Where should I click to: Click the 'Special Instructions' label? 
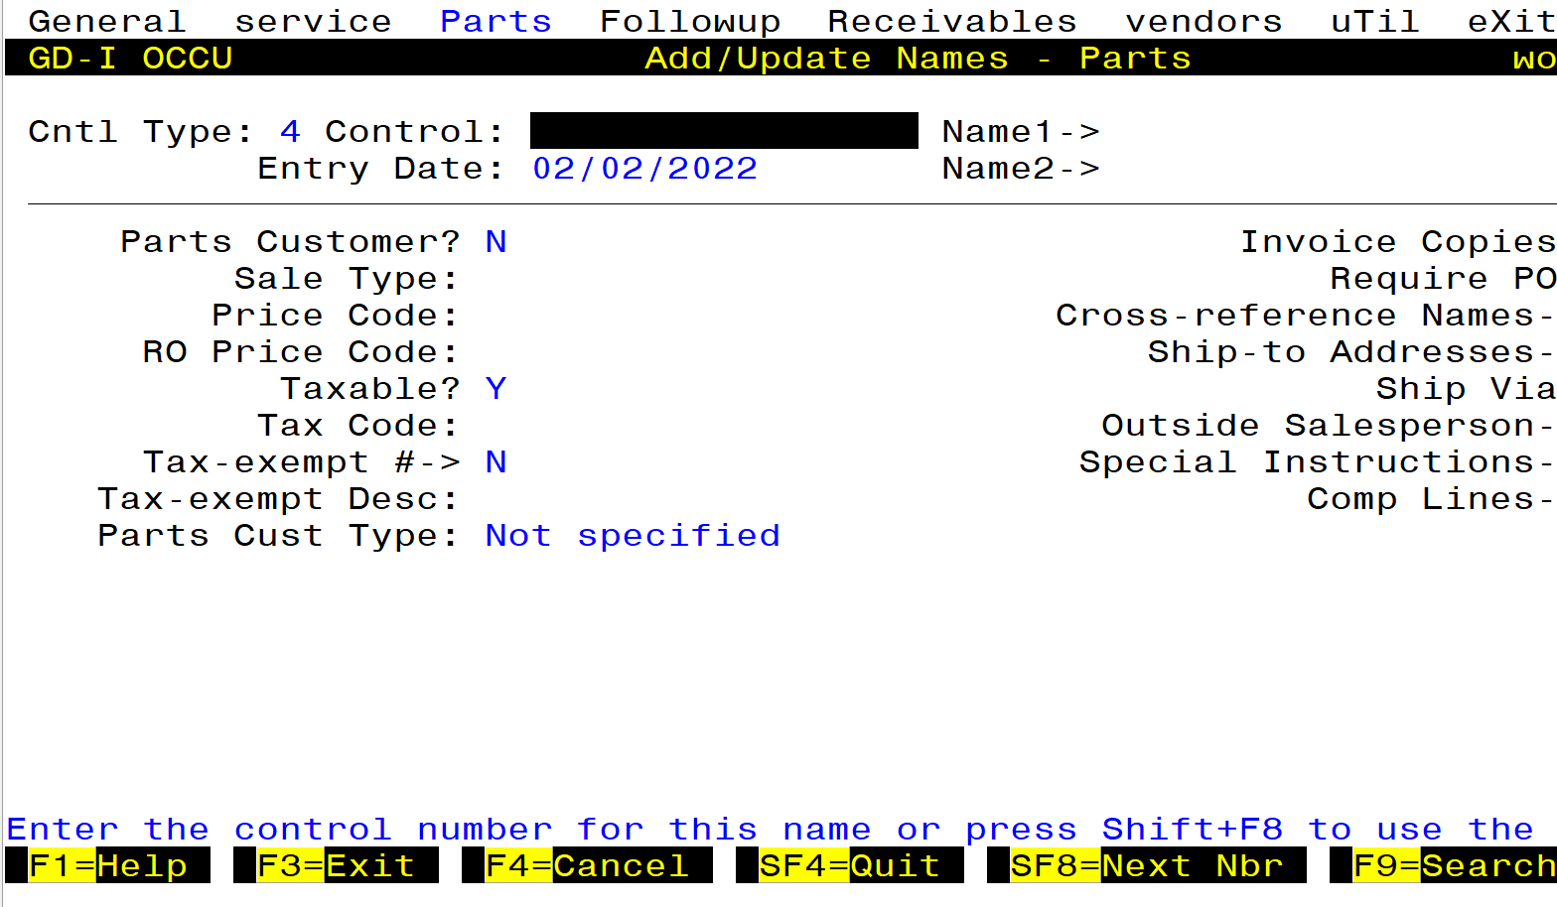1307,461
